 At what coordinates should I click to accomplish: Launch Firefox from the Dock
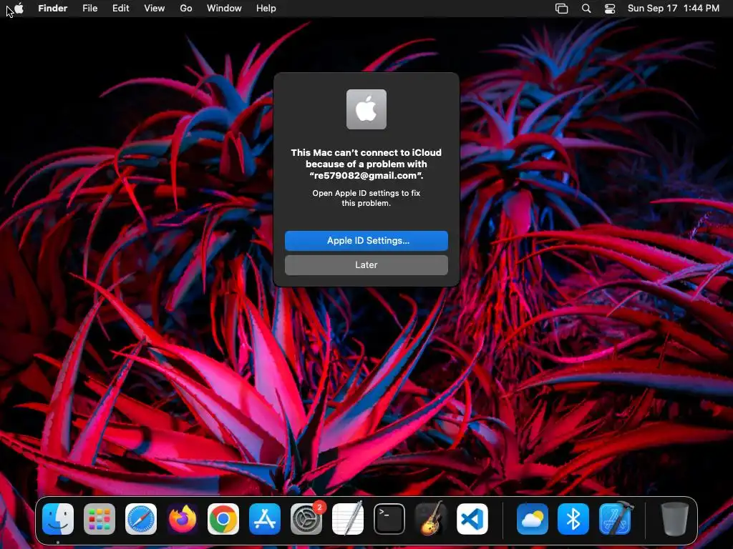point(183,519)
